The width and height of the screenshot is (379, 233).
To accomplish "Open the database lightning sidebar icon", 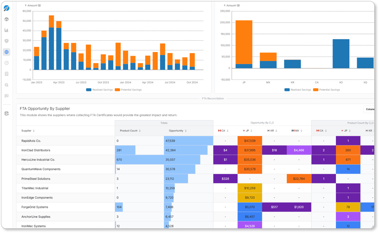I will click(x=6, y=113).
